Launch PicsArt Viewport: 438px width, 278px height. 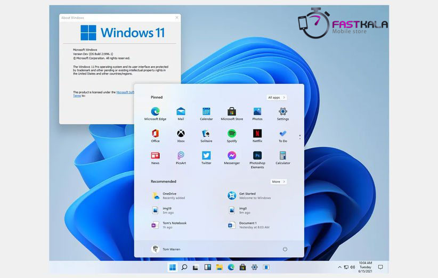tap(181, 158)
